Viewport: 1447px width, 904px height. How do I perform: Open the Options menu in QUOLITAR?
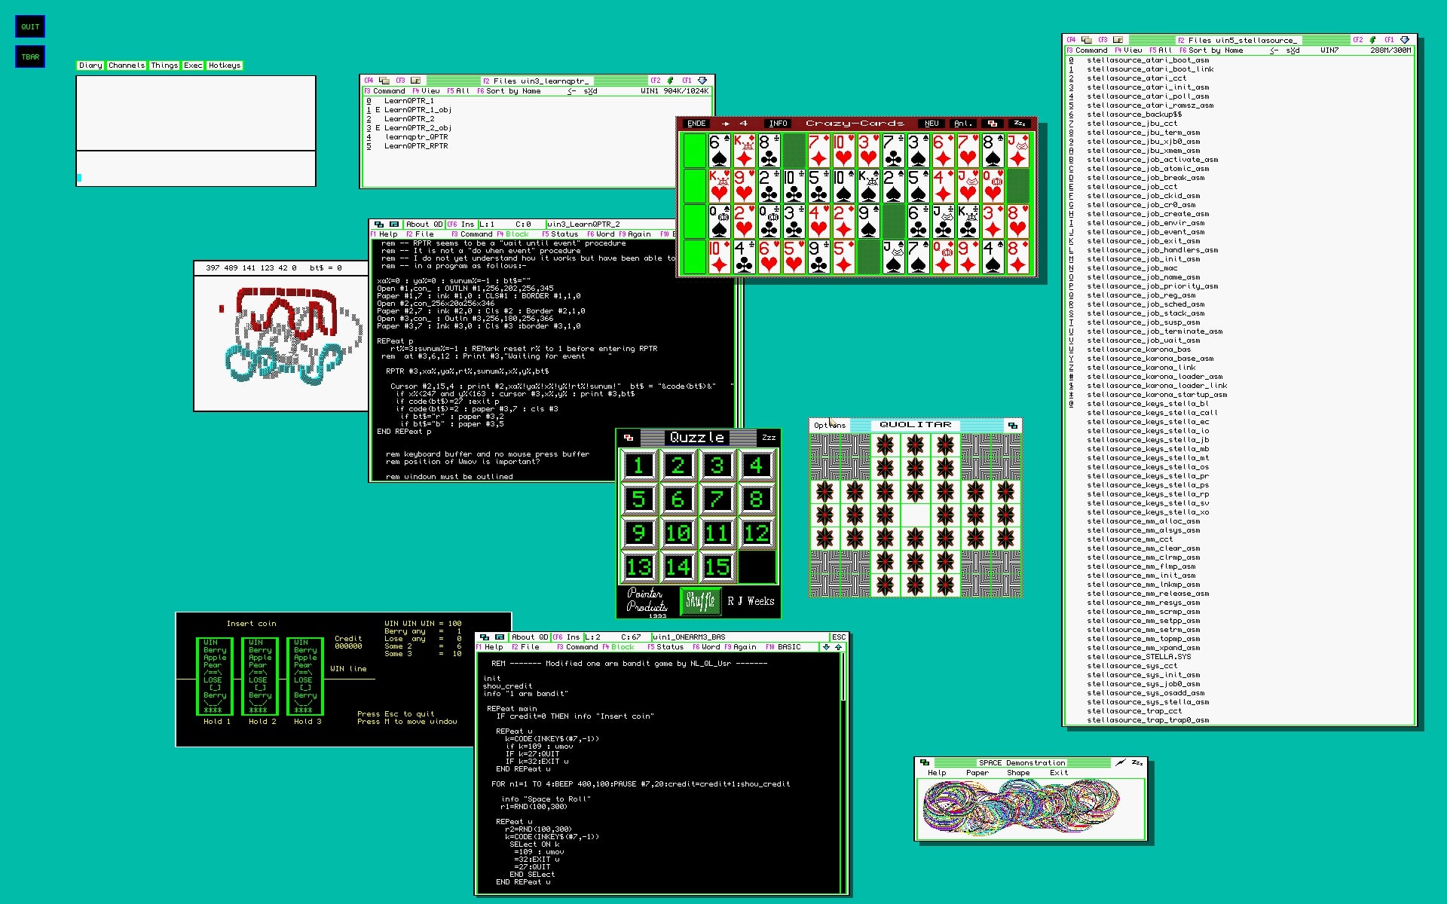(x=830, y=426)
